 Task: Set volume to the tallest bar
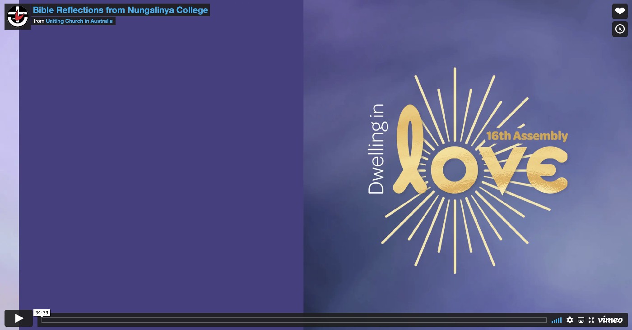point(561,320)
